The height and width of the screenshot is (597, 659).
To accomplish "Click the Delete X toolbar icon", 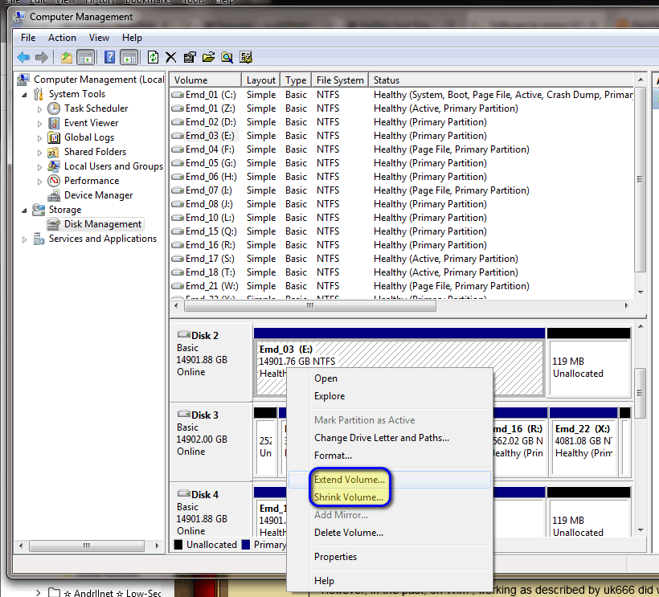I will tap(170, 57).
